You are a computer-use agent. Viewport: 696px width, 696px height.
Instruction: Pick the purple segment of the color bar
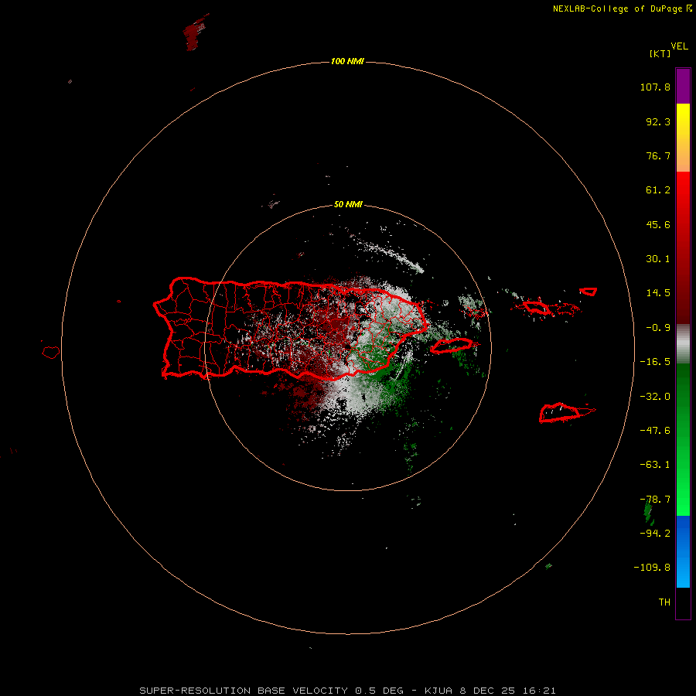pos(683,87)
